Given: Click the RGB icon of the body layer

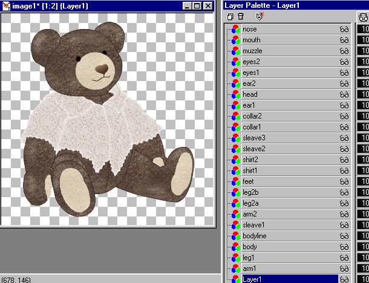Looking at the screenshot, I should 235,247.
